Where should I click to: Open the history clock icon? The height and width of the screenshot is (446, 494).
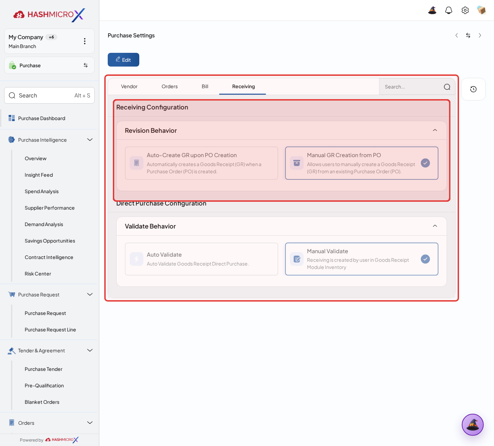473,89
